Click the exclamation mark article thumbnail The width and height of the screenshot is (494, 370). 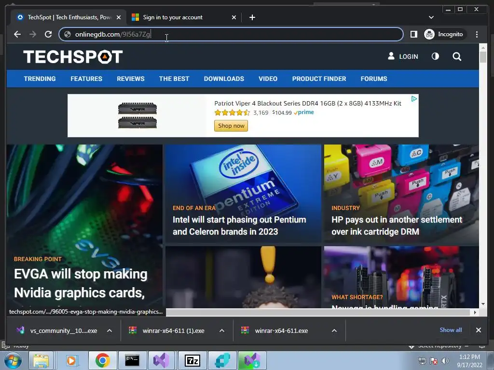point(243,277)
